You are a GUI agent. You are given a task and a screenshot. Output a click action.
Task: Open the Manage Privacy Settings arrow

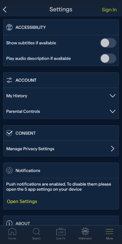pos(113,149)
